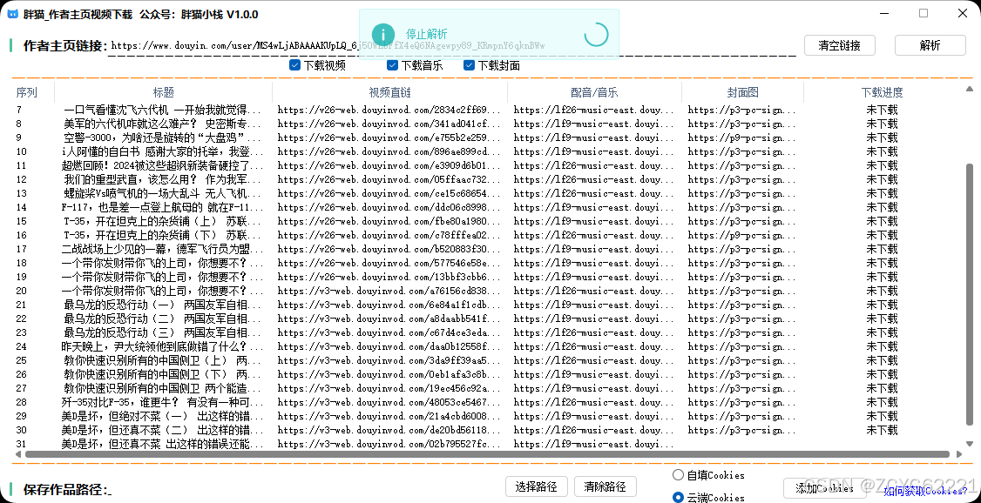Select title cell '超燃回顾!2024被这些超飒新装备'
981x503 pixels.
163,165
